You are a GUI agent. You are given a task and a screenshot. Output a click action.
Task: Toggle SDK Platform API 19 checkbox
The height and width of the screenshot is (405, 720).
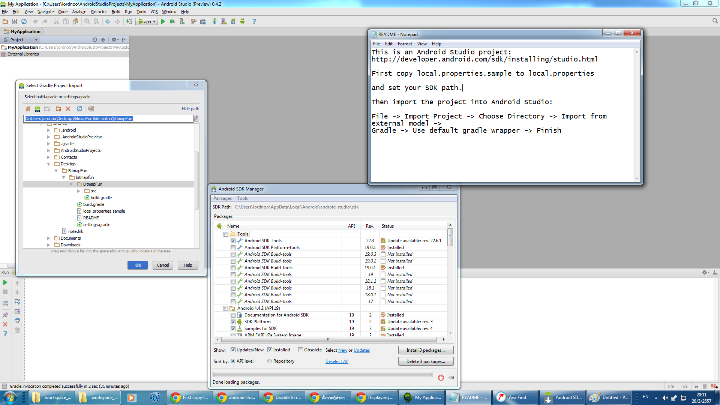pyautogui.click(x=233, y=322)
